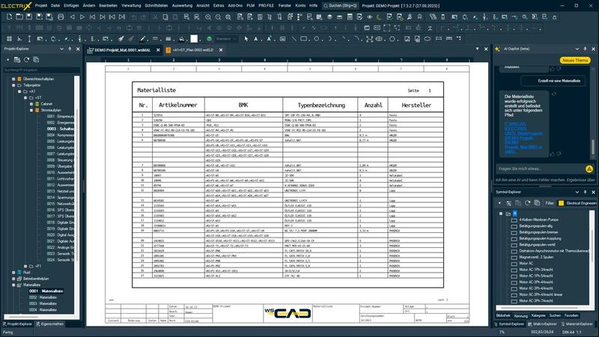
Task: Open the Einfügen menu
Action: pyautogui.click(x=71, y=5)
